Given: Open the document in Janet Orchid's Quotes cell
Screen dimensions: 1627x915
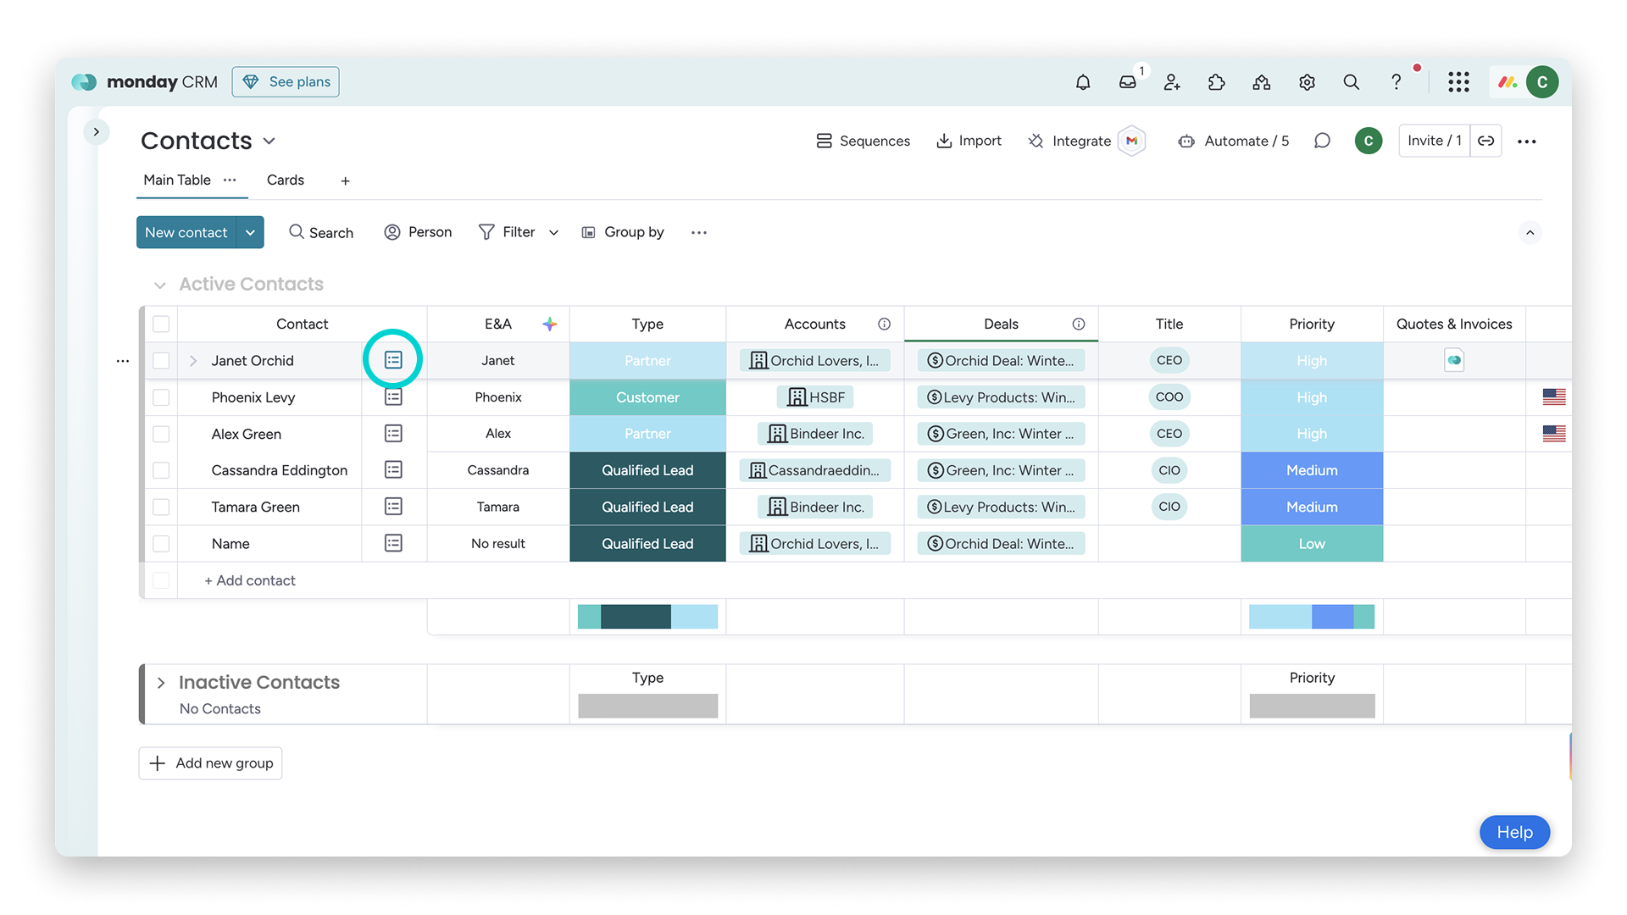Looking at the screenshot, I should pos(1454,360).
